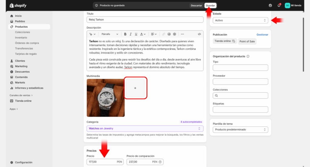
Task: Go to Pedidos in the sidebar
Action: tap(20, 21)
